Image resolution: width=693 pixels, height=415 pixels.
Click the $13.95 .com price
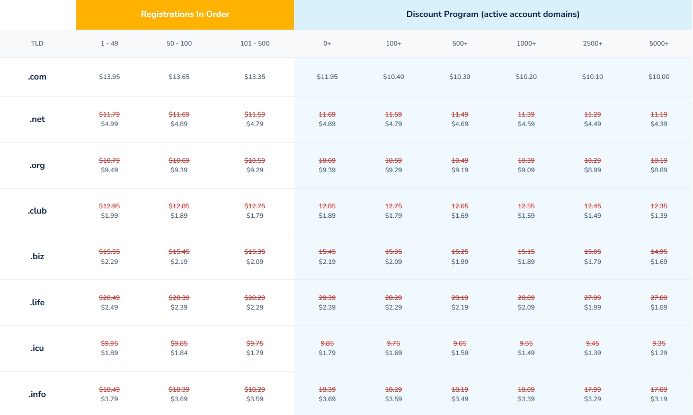tap(109, 77)
